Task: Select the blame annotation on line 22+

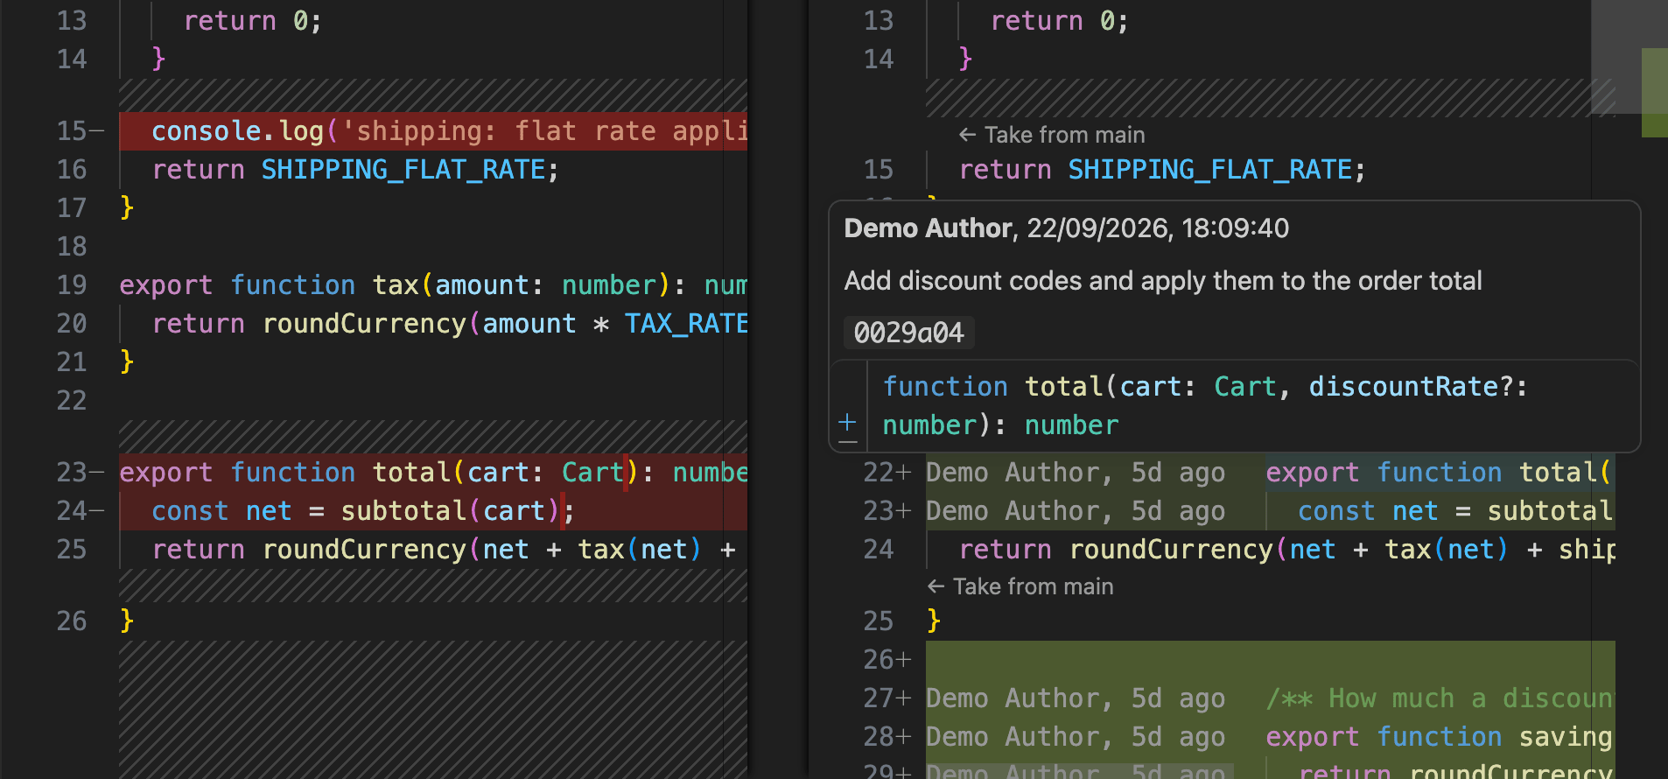Action: click(x=1076, y=473)
